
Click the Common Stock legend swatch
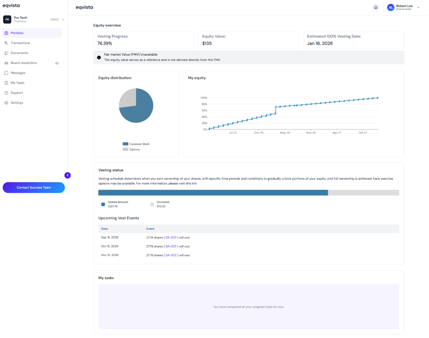(x=126, y=144)
